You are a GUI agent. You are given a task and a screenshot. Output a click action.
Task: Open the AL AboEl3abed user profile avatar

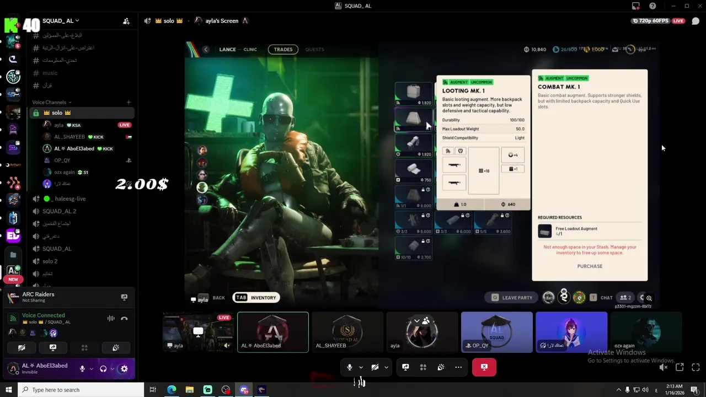[13, 368]
